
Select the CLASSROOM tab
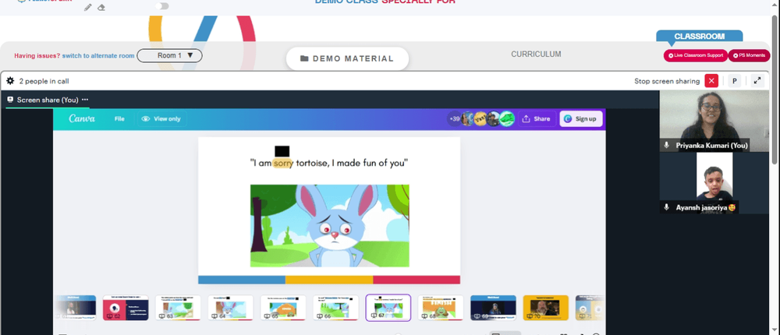699,37
